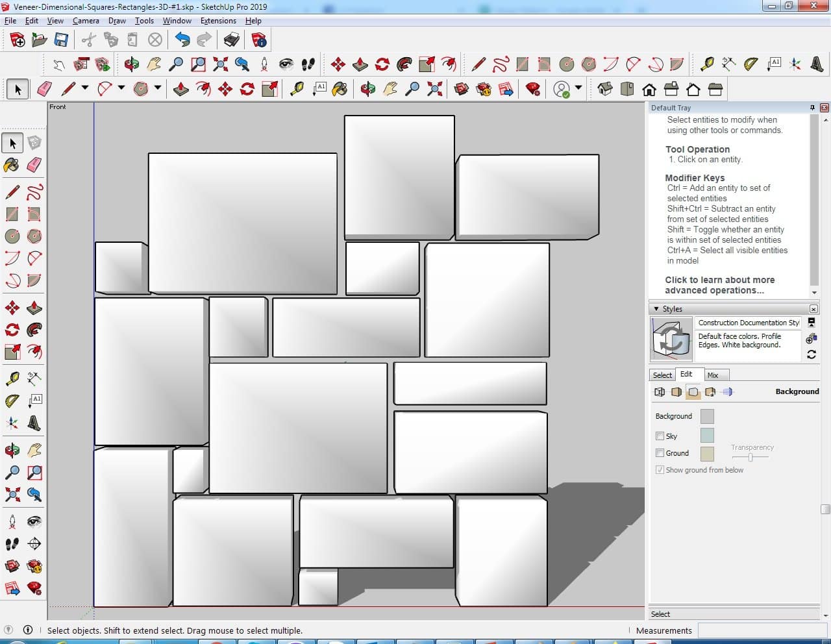Open the shapes tool dropdown arrow
The image size is (831, 644).
tap(158, 88)
